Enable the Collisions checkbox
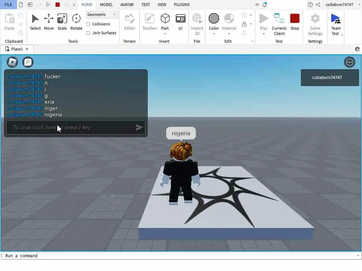The image size is (362, 271). (x=88, y=24)
